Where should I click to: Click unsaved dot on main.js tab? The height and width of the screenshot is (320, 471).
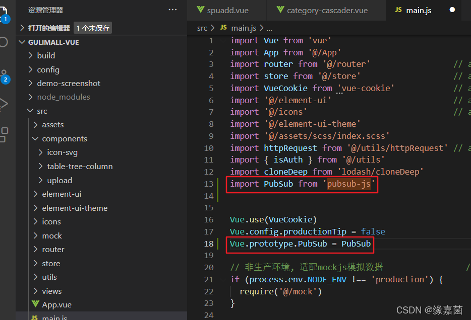452,10
